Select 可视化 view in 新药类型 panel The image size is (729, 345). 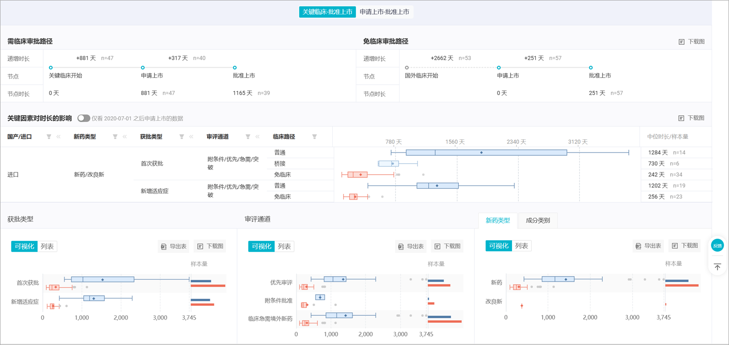499,246
